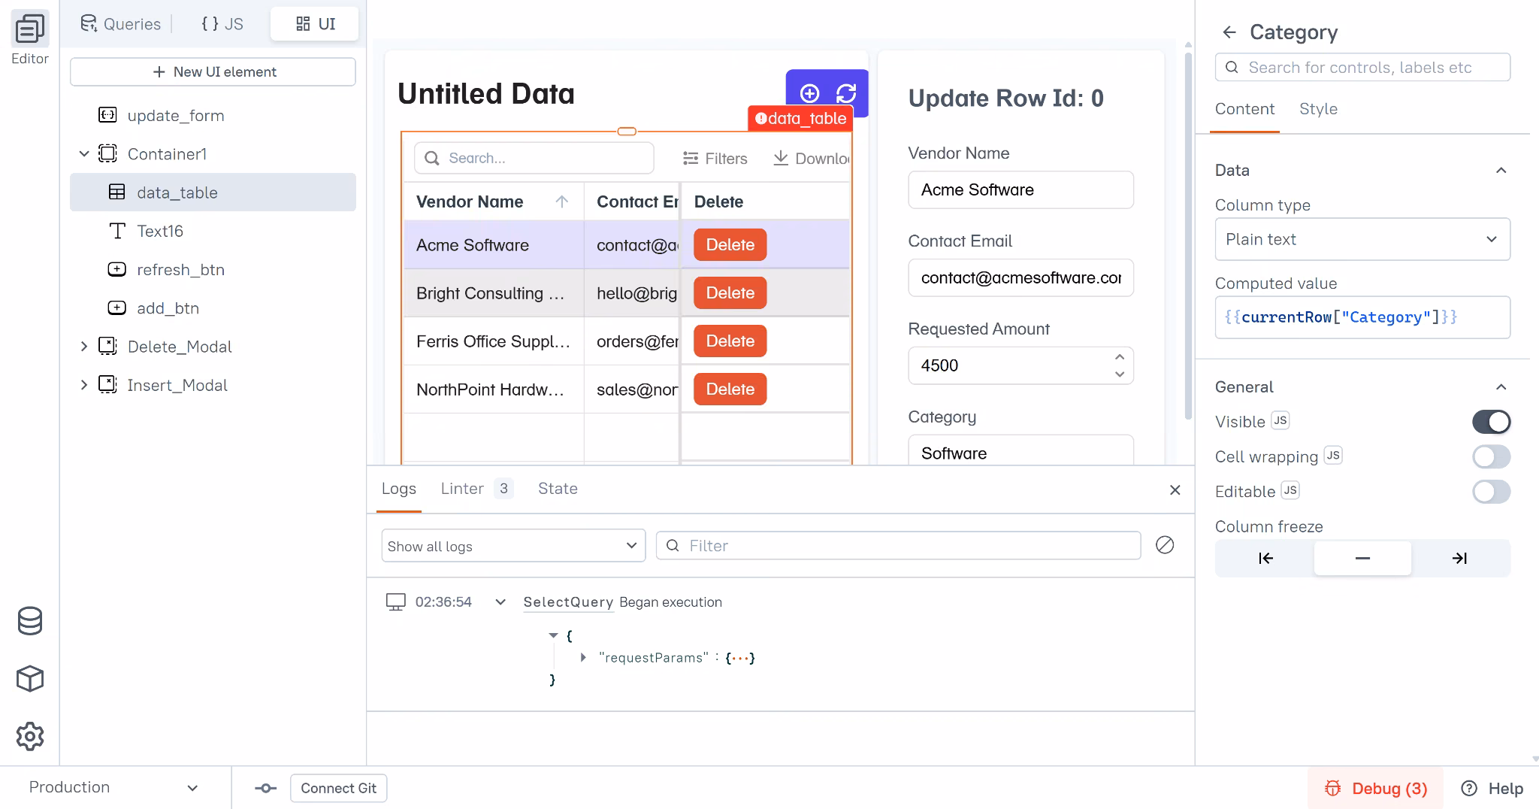The image size is (1539, 809).
Task: Enable the Cell wrapping toggle
Action: tap(1491, 456)
